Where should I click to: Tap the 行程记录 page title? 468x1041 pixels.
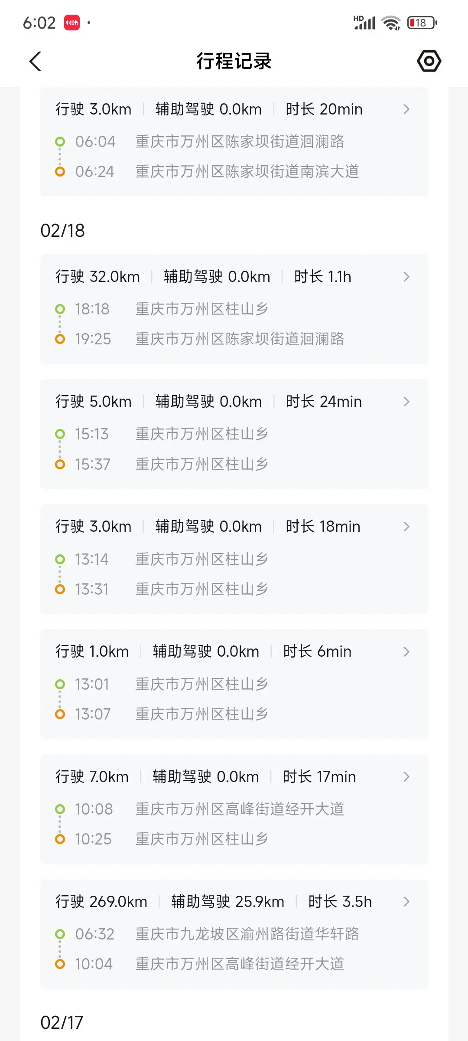click(x=234, y=61)
